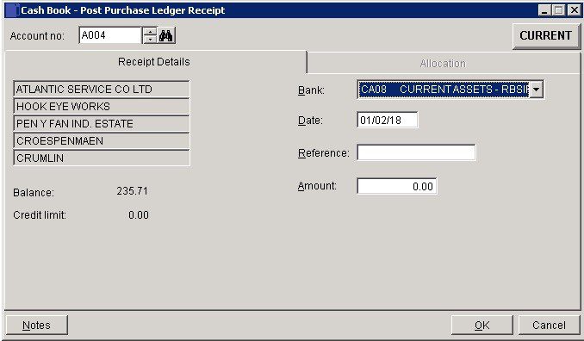Click the Bank label
Viewport: 584px width, 341px height.
(x=311, y=90)
